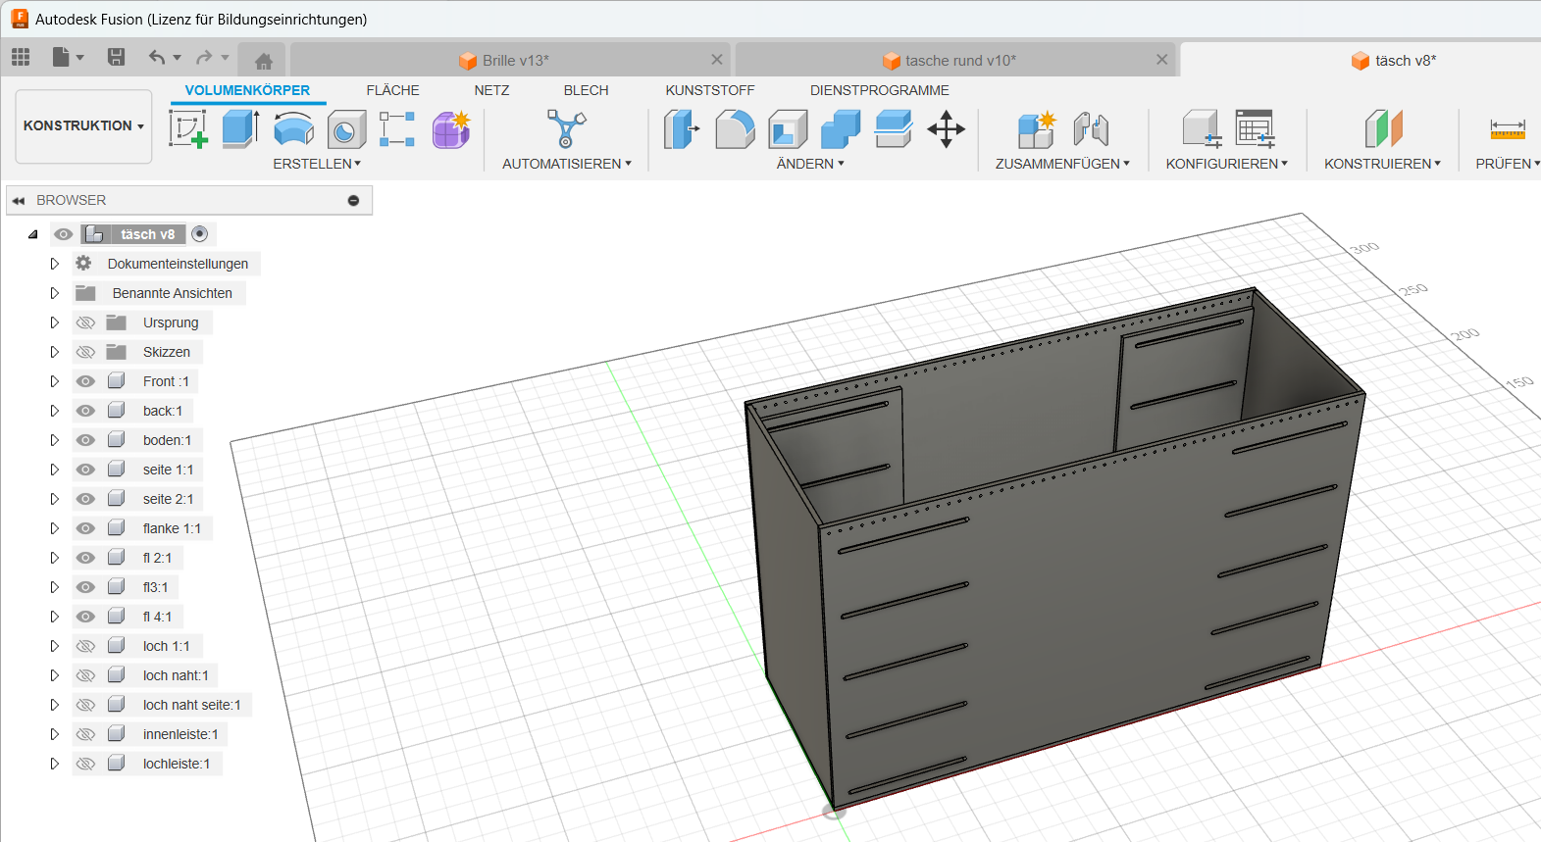Select the loch naht seite:1 item
This screenshot has height=842, width=1541.
(x=191, y=705)
